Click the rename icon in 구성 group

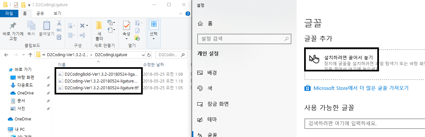pos(82,35)
